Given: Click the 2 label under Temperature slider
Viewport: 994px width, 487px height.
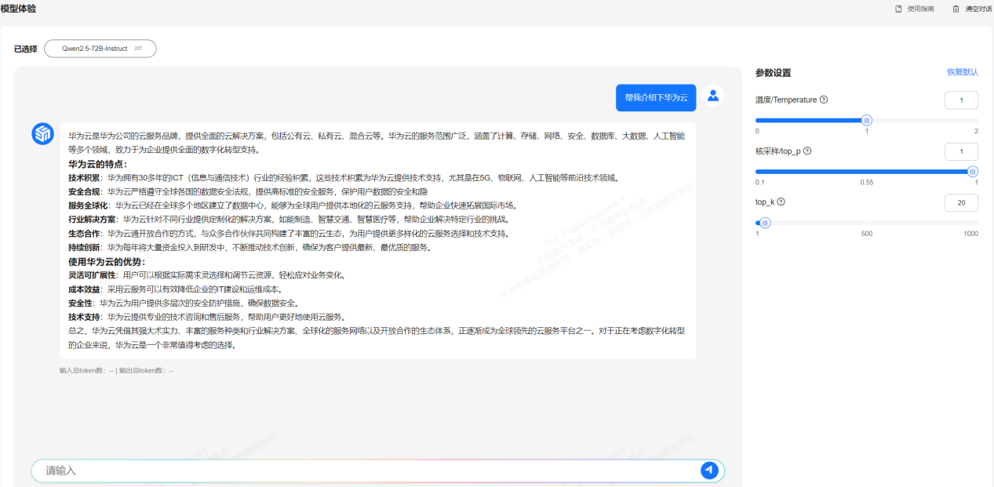Looking at the screenshot, I should point(976,131).
